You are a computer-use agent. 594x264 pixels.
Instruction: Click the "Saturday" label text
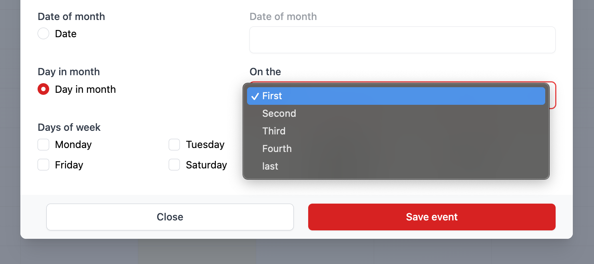pyautogui.click(x=206, y=165)
